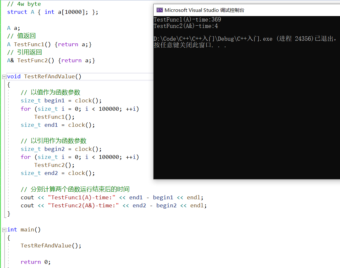This screenshot has height=268, width=340.
Task: Click the '// 值返回' comment
Action: [21, 36]
